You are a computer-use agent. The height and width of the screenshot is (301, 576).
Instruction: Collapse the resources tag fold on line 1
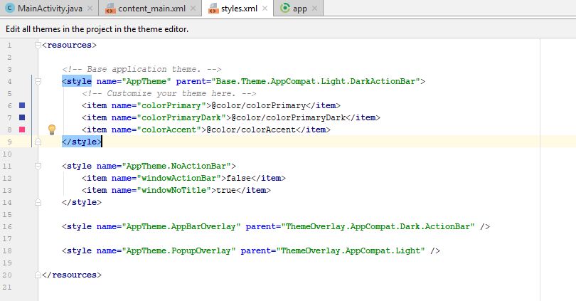coord(38,46)
